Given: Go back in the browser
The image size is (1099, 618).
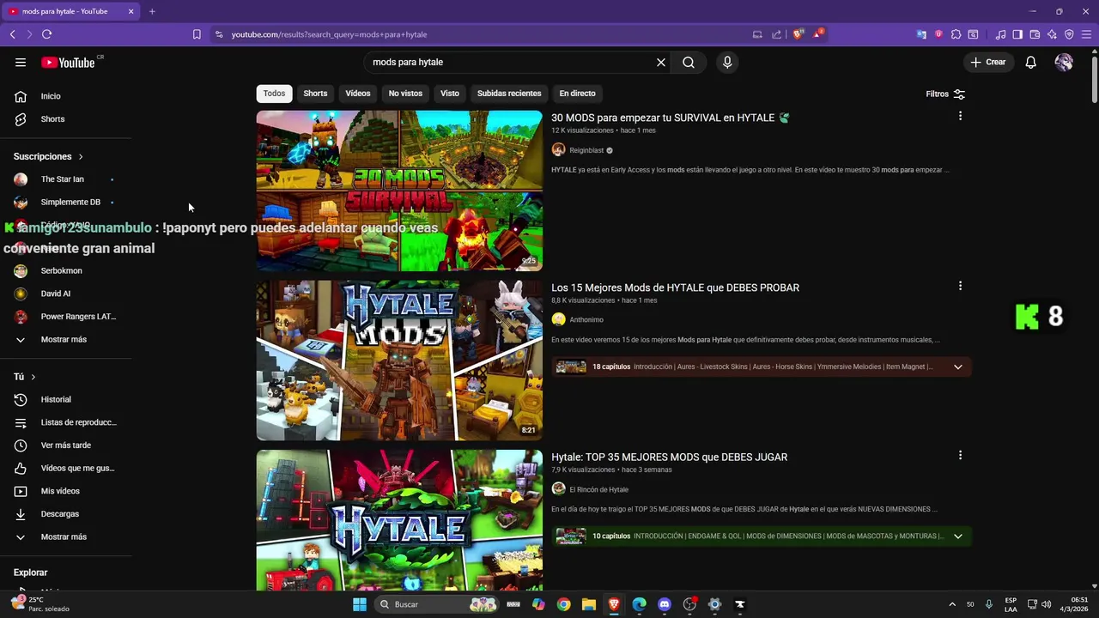Looking at the screenshot, I should point(12,34).
